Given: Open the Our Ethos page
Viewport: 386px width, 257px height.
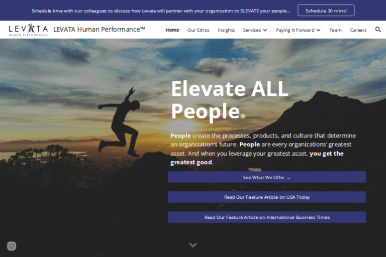Looking at the screenshot, I should (198, 30).
